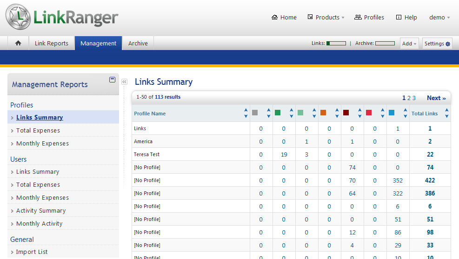
Task: Hide the sidebar with double-chevron handle
Action: (124, 82)
